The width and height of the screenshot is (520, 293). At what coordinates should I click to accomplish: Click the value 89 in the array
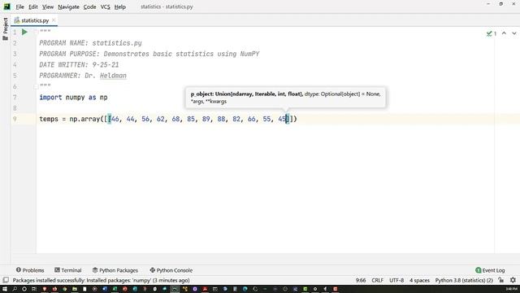click(x=206, y=119)
